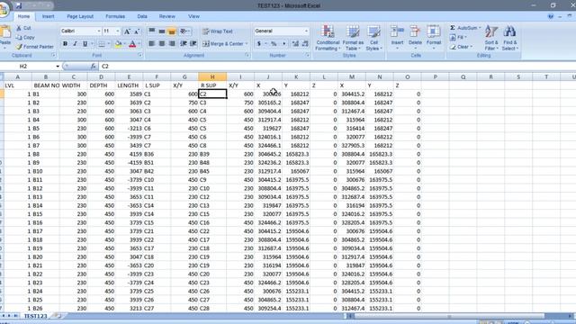
Task: Open Cell Styles gallery
Action: (374, 38)
